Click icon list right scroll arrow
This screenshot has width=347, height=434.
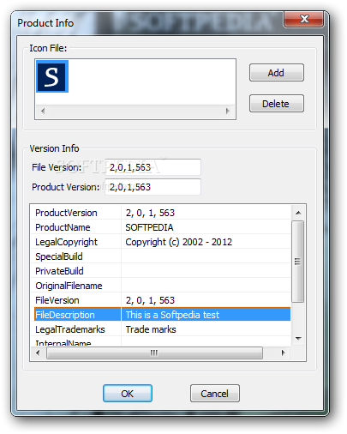point(228,111)
